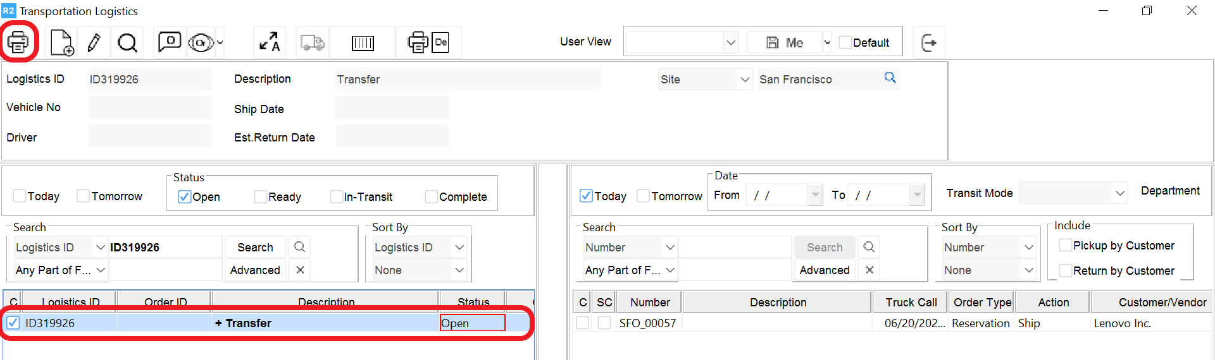Viewport: 1215px width, 360px height.
Task: Click the resize font icon
Action: pyautogui.click(x=270, y=42)
